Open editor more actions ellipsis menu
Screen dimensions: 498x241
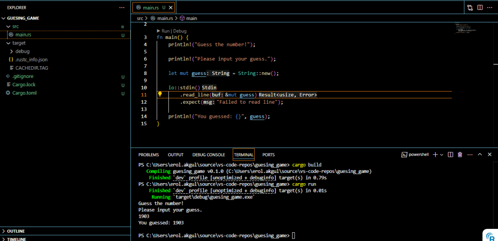(x=490, y=8)
